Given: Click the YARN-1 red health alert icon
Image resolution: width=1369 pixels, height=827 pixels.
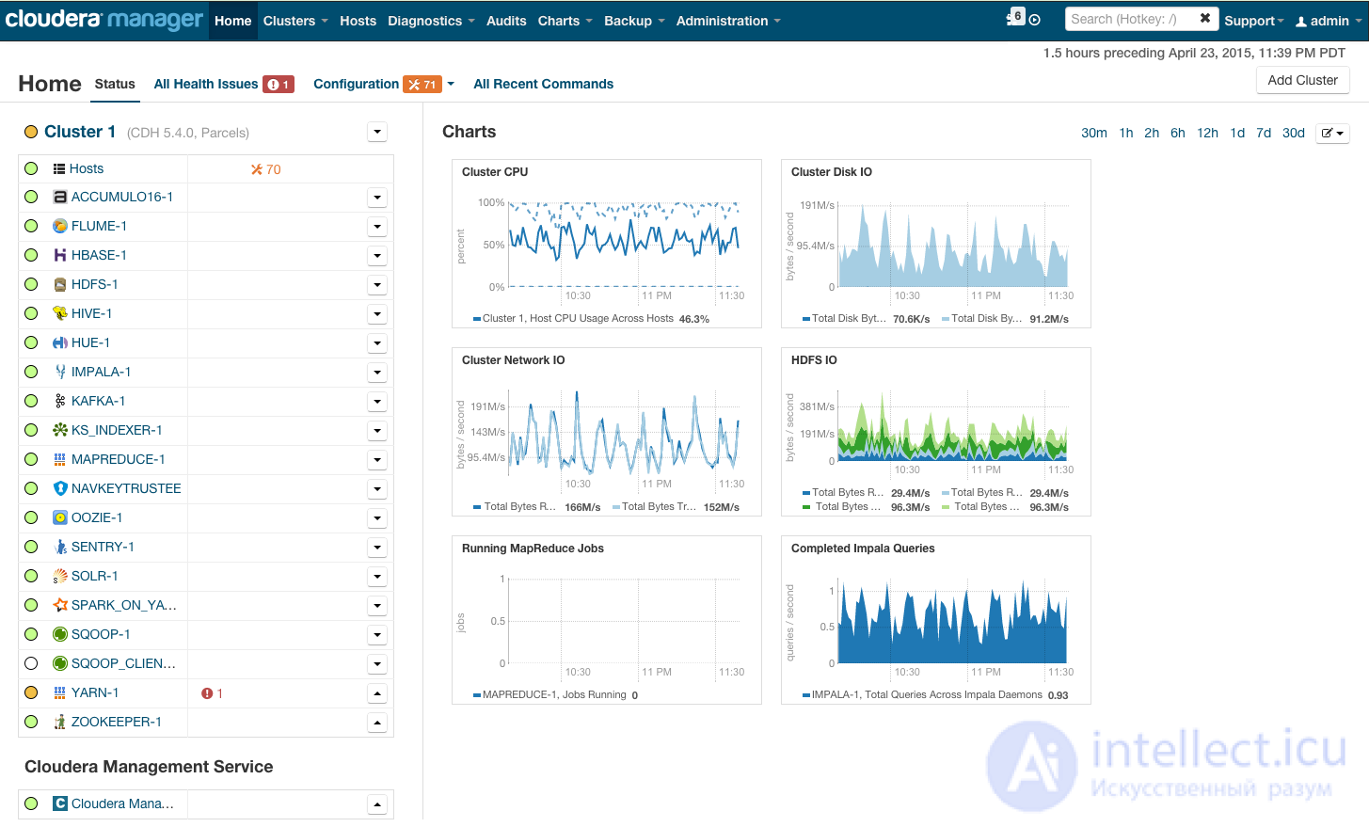Looking at the screenshot, I should [x=207, y=694].
